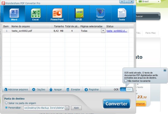Click orange Comprar button on webpage
This screenshot has height=114, width=168.
point(141,104)
